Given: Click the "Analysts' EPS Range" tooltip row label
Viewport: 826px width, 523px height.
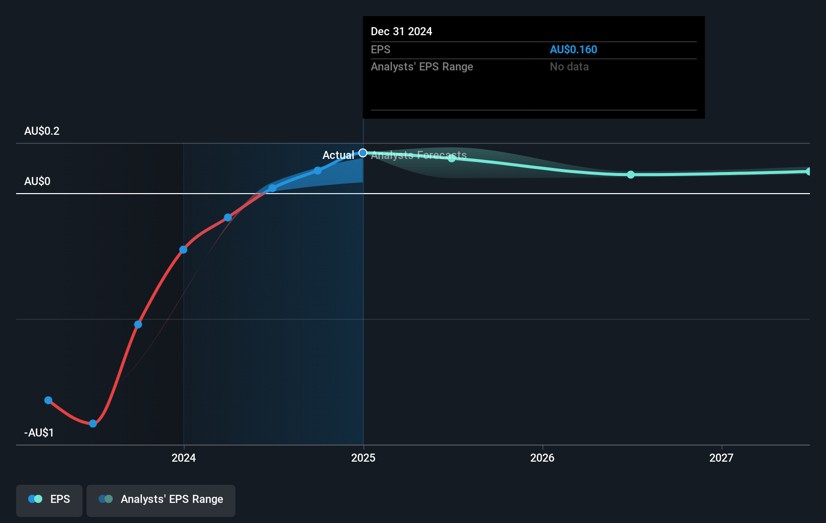Looking at the screenshot, I should pyautogui.click(x=422, y=66).
